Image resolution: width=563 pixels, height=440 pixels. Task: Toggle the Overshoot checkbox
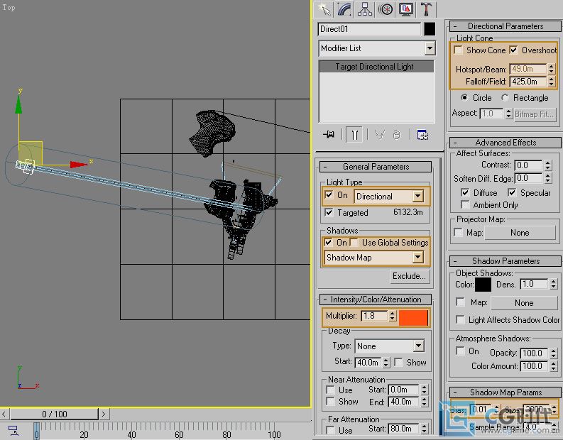coord(514,50)
